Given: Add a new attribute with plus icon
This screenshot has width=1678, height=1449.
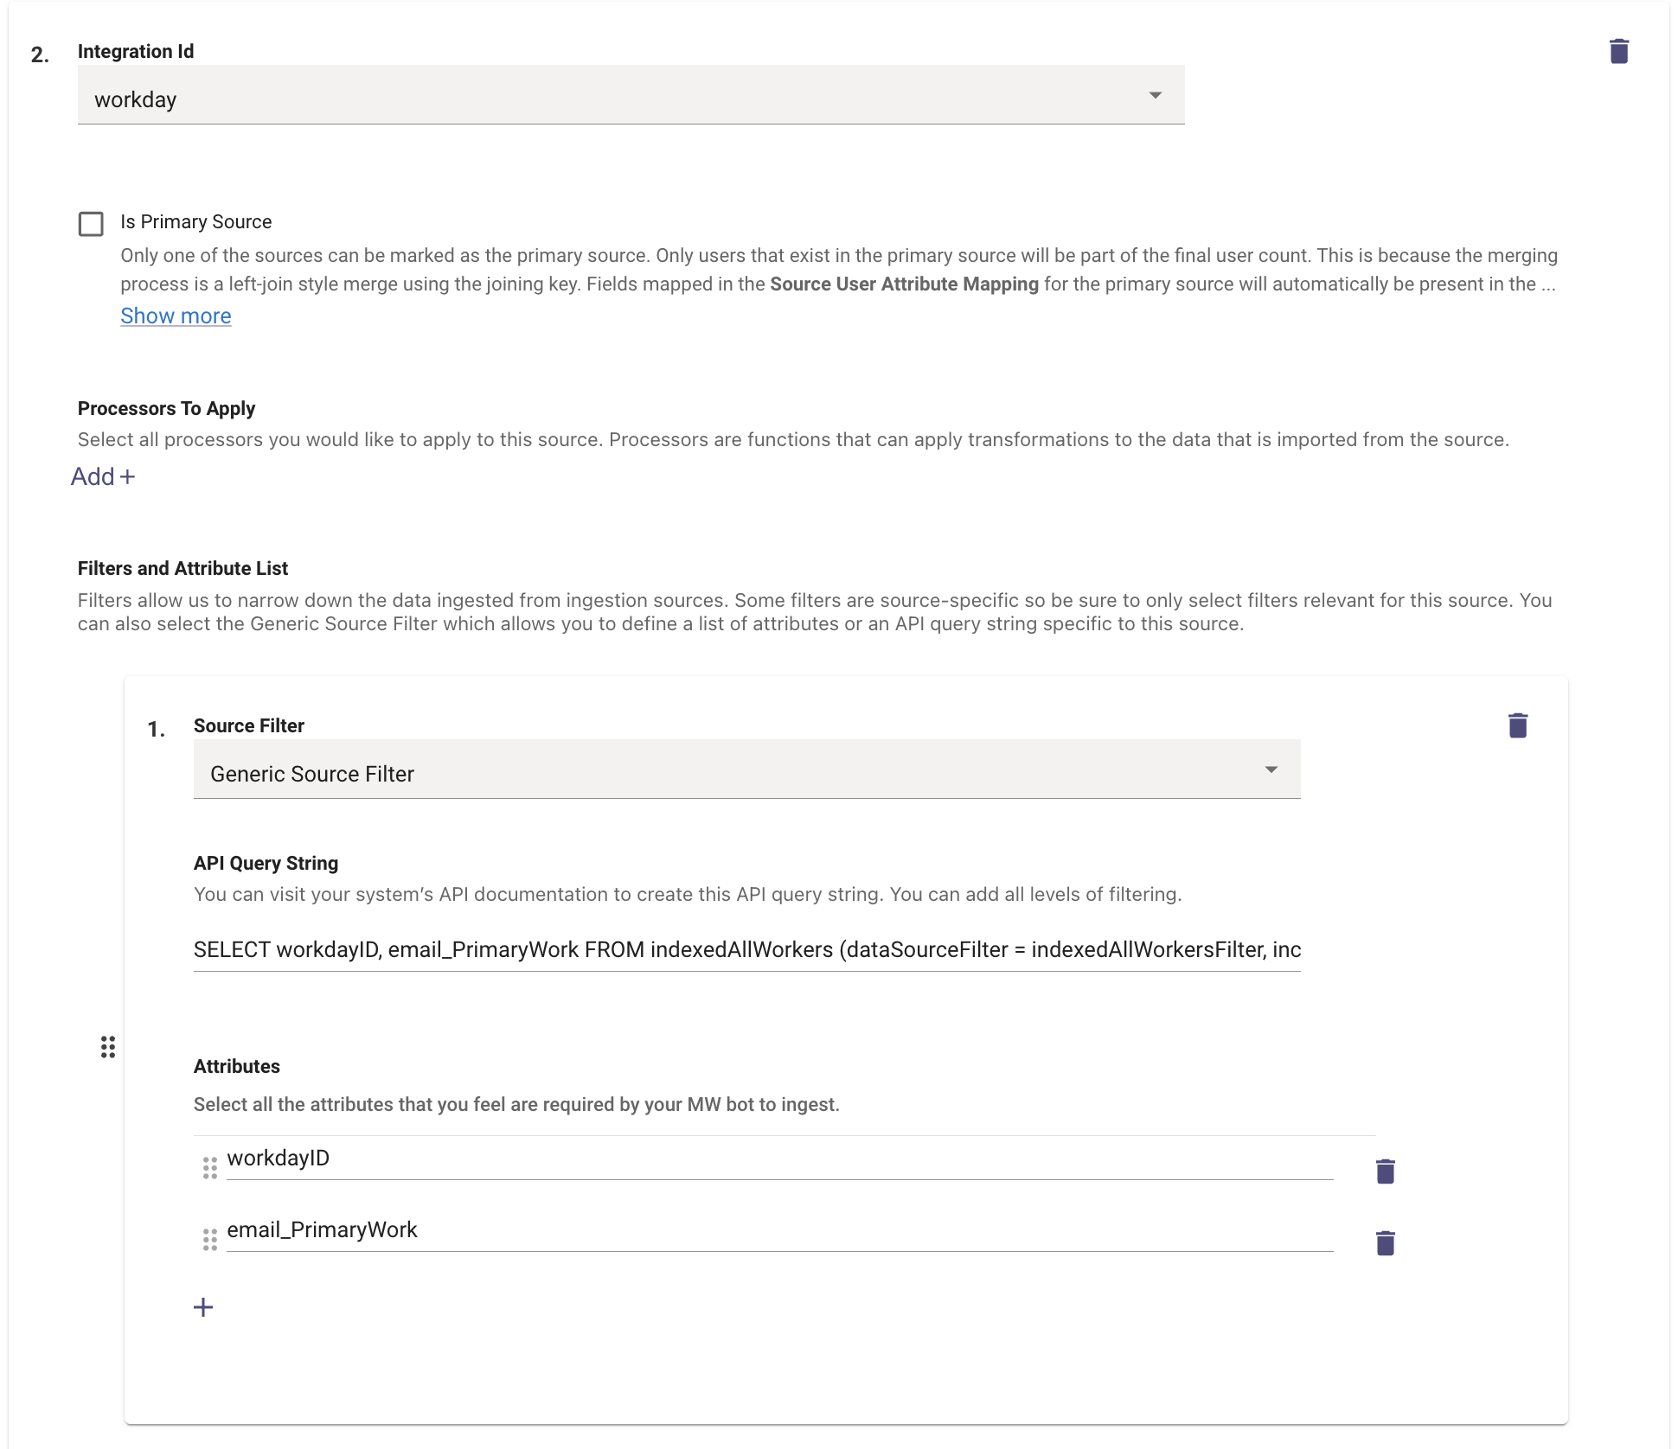Looking at the screenshot, I should [203, 1307].
